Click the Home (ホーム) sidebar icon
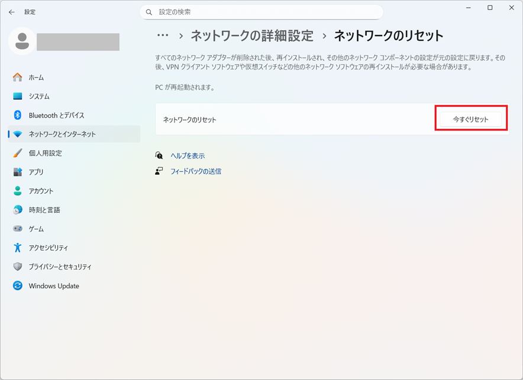Screen dimensions: 523x380 pyautogui.click(x=18, y=77)
